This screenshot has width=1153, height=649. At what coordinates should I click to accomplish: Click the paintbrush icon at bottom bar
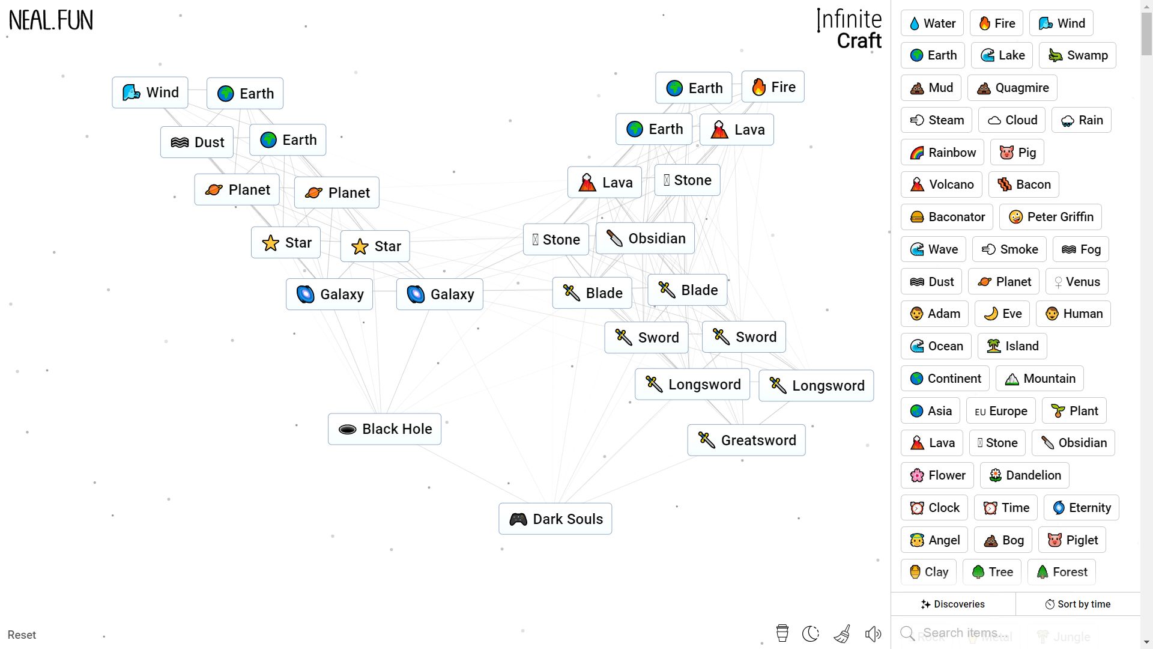842,634
